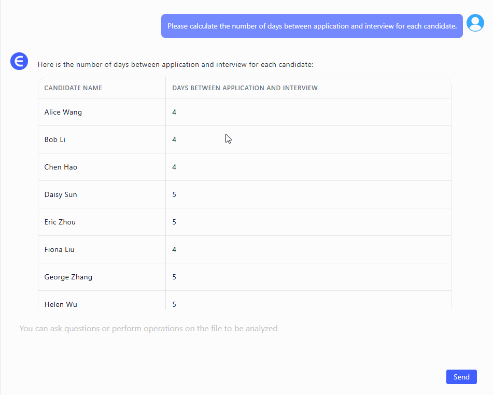The width and height of the screenshot is (494, 395).
Task: Click the Eric Zhou name cell
Action: (x=60, y=222)
